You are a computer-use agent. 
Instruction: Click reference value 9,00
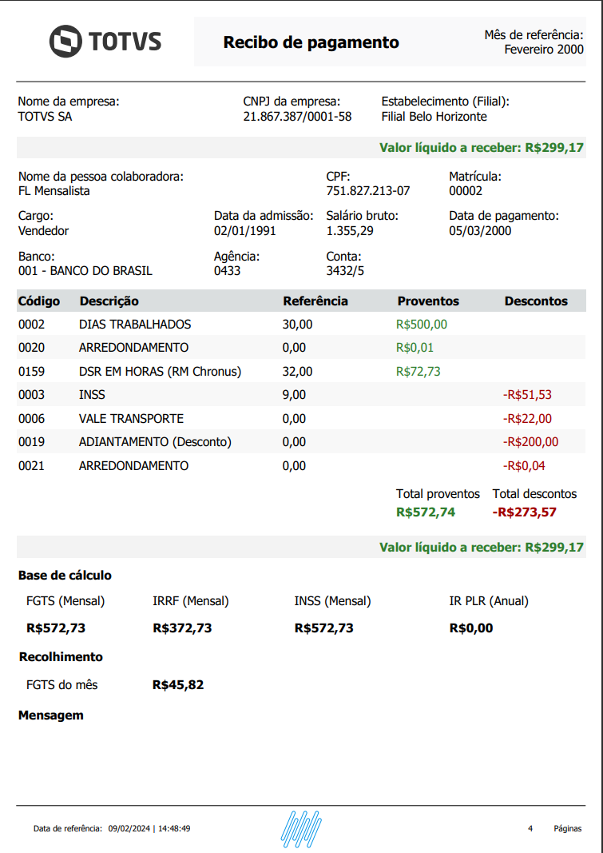pos(294,394)
